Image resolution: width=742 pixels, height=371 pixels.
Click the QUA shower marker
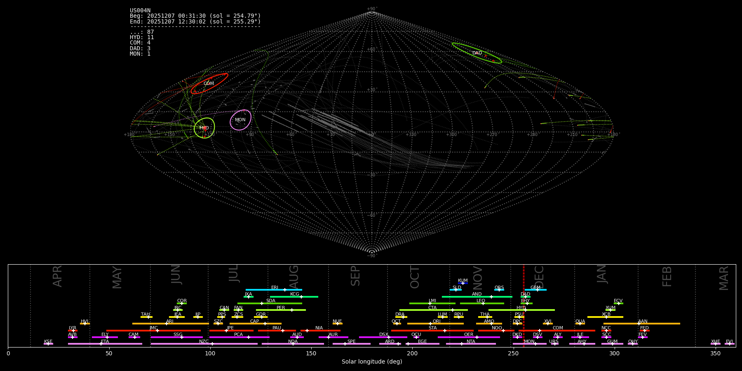[580, 324]
